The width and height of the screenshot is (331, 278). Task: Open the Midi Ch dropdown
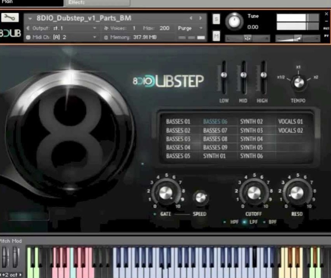tap(95, 37)
